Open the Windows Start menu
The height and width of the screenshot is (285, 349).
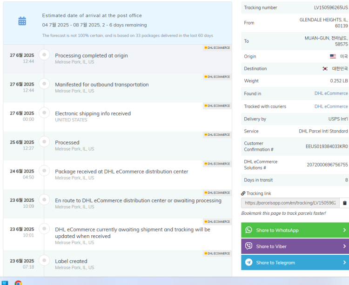[x=5, y=283]
